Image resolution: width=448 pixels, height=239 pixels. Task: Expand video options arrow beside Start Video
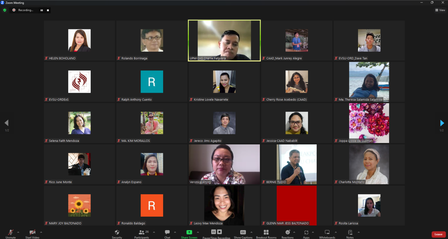click(41, 232)
